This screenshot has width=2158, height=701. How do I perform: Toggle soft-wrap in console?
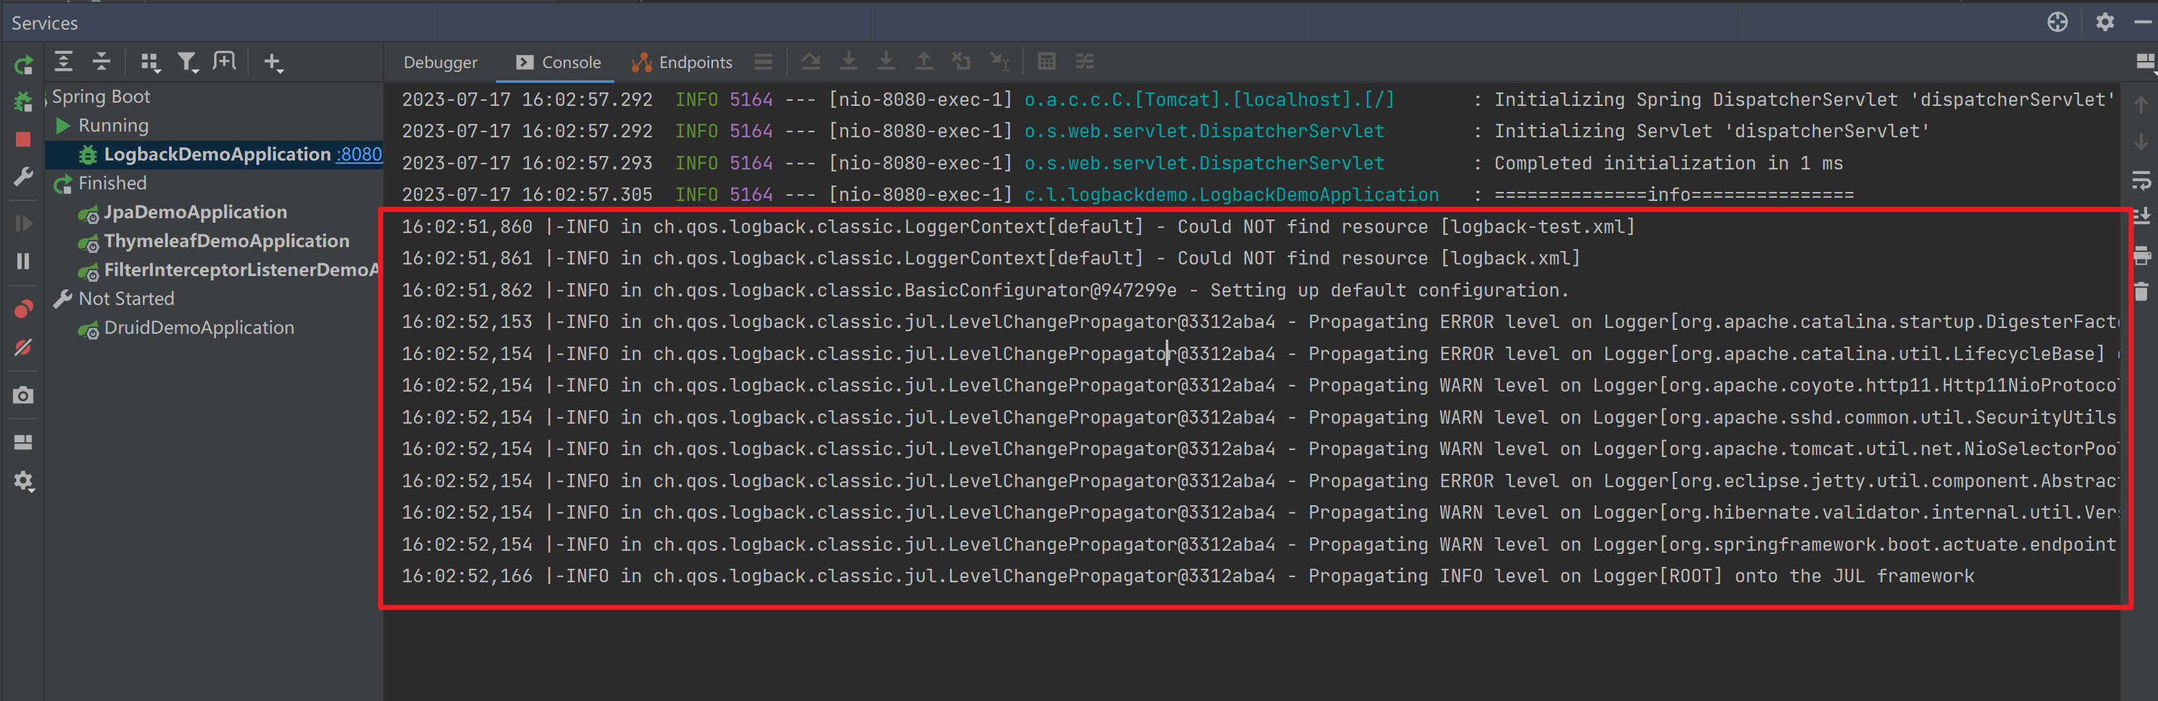[x=2141, y=180]
